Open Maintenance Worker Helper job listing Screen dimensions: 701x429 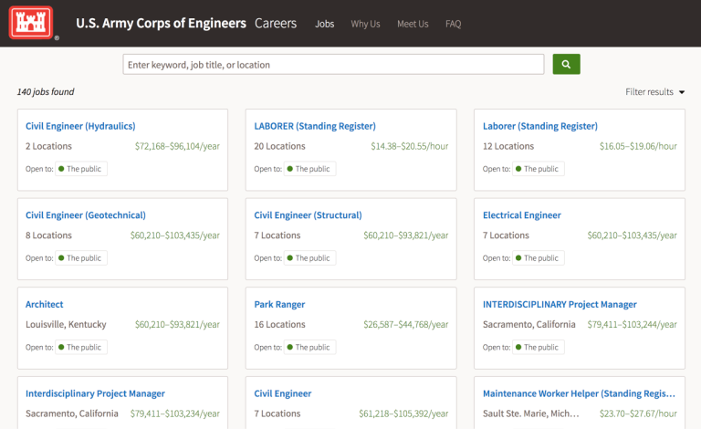[x=579, y=393]
